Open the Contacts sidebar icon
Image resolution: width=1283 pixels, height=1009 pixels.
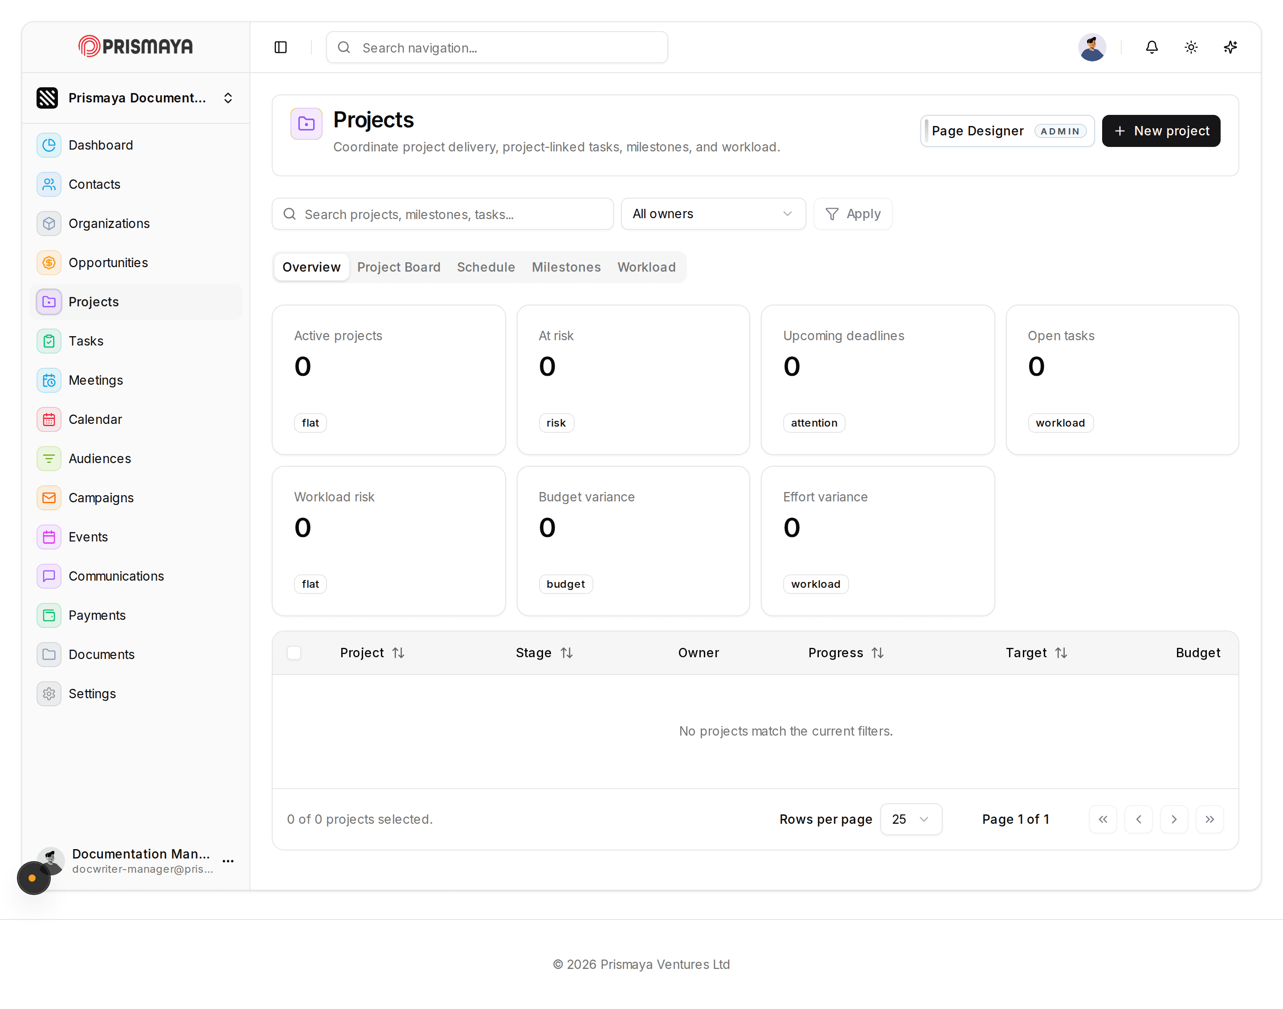click(x=49, y=184)
